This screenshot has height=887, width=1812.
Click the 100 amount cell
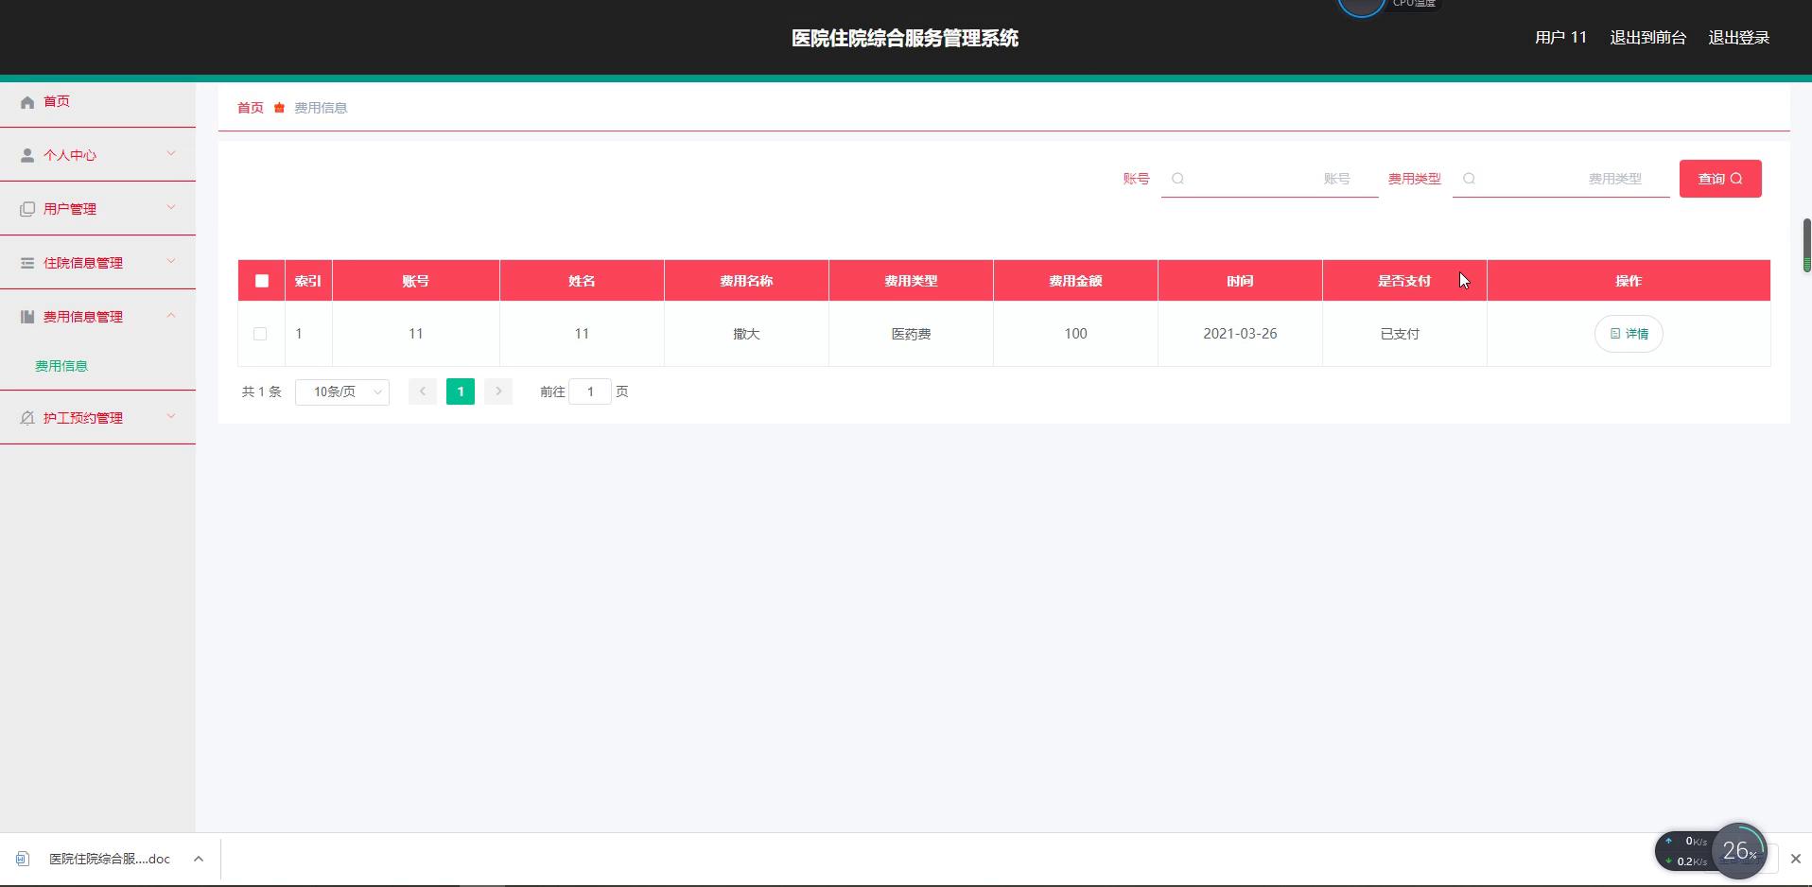[1075, 334]
